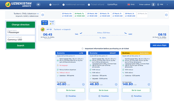Viewport: 174px width, 101px height.
Task: Expand price details for 46.80 USD
Action: point(116,84)
